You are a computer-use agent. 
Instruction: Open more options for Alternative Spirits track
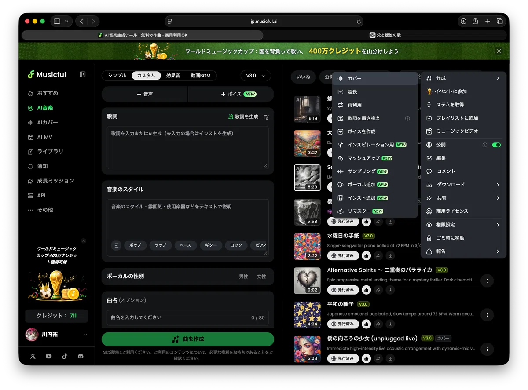click(x=487, y=281)
